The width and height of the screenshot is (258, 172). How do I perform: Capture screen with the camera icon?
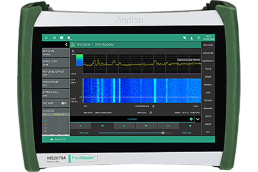pos(61,38)
